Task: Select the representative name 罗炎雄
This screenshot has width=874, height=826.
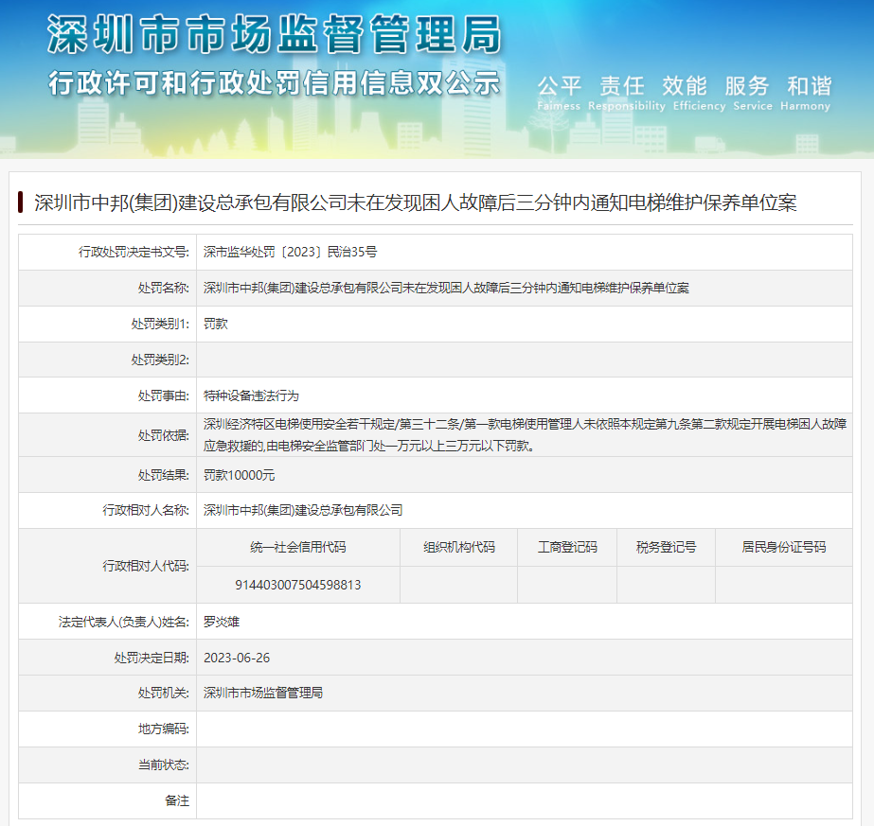Action: [222, 623]
